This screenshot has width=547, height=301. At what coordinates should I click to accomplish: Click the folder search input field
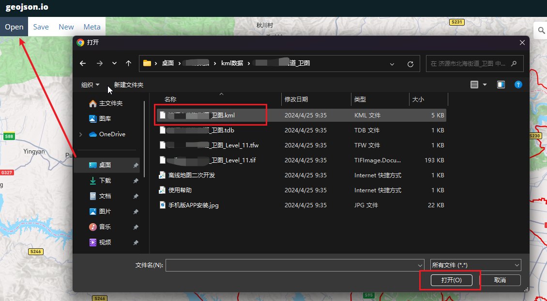[474, 64]
